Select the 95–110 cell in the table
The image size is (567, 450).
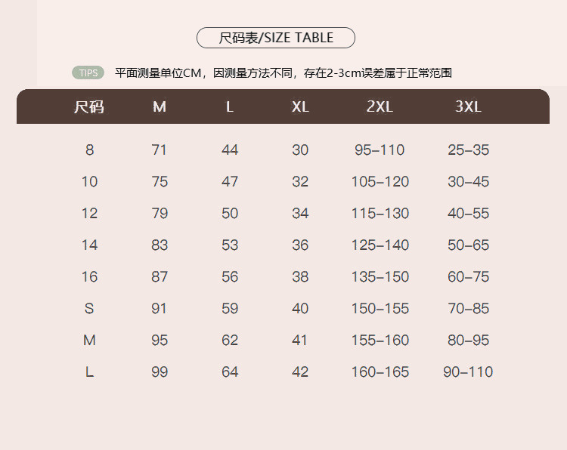(380, 150)
